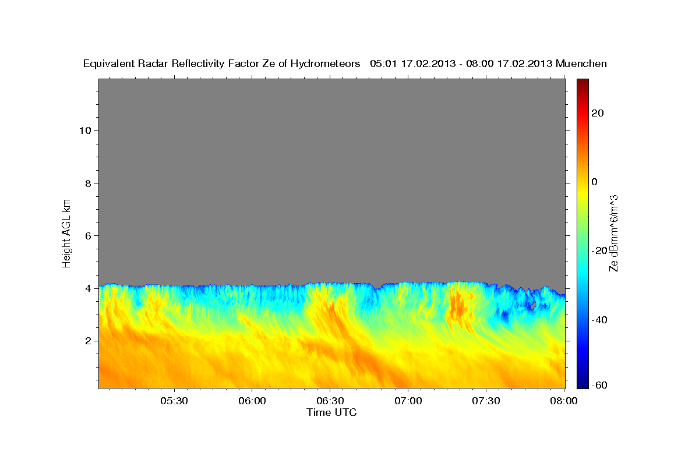Click the '07:00' time tick label
The image size is (699, 466).
(408, 401)
